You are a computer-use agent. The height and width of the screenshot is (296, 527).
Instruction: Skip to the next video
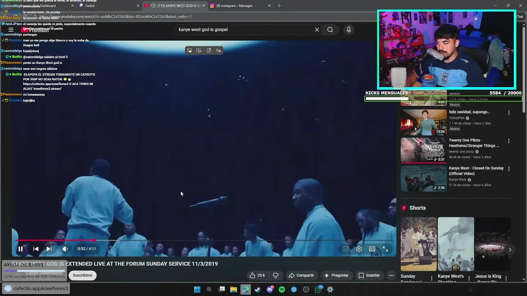click(49, 249)
